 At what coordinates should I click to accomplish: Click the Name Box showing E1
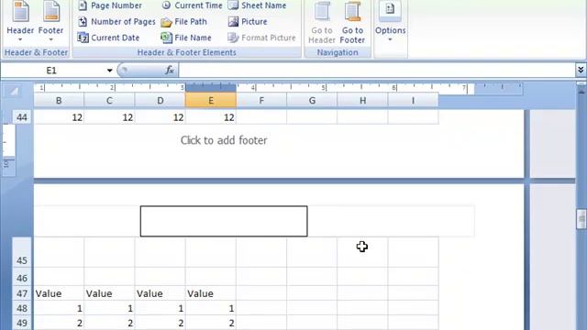pos(52,71)
